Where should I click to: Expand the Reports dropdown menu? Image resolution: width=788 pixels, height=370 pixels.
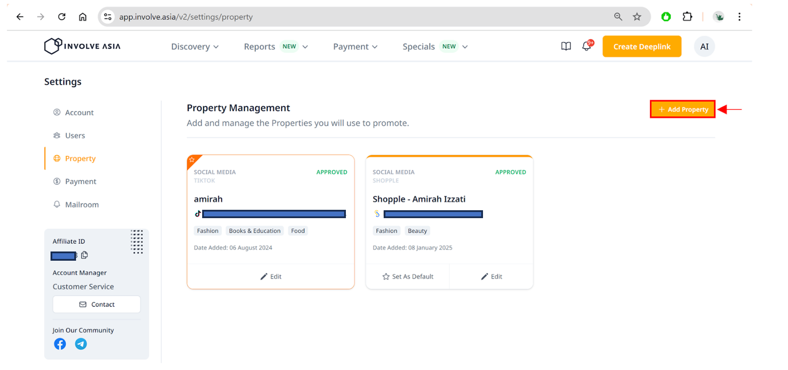(x=276, y=47)
